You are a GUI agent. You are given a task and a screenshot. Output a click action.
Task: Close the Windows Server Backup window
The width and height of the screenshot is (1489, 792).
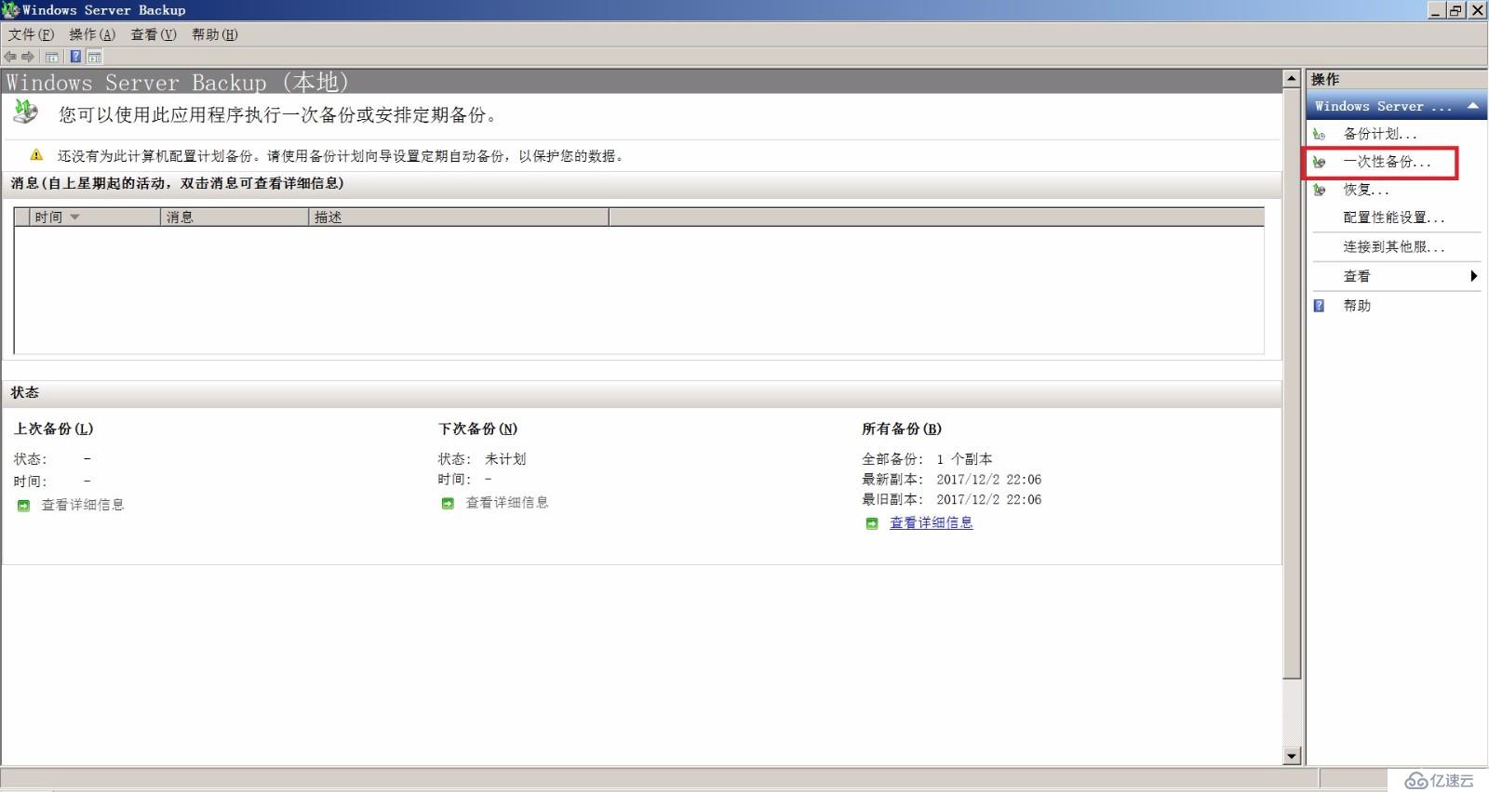point(1477,10)
